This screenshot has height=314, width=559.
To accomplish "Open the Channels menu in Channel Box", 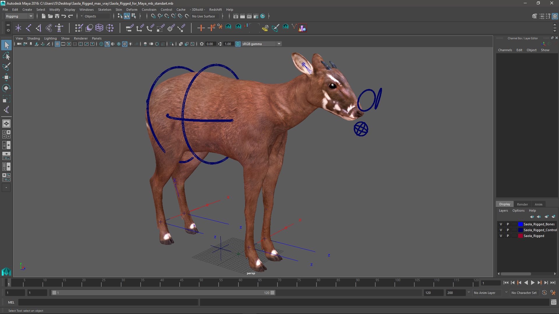I will pos(505,50).
